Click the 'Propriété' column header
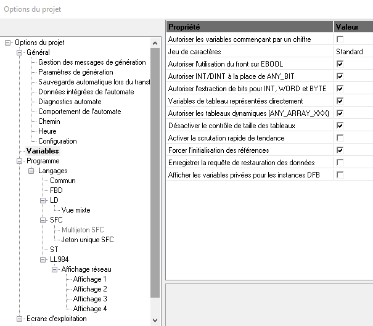 [x=249, y=27]
